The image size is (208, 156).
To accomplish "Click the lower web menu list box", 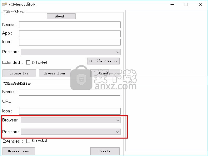I will [166, 118].
